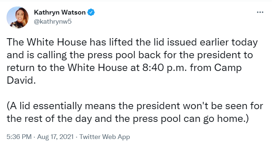
Task: Open Kathryn Watson's profile photo
Action: pyautogui.click(x=18, y=17)
